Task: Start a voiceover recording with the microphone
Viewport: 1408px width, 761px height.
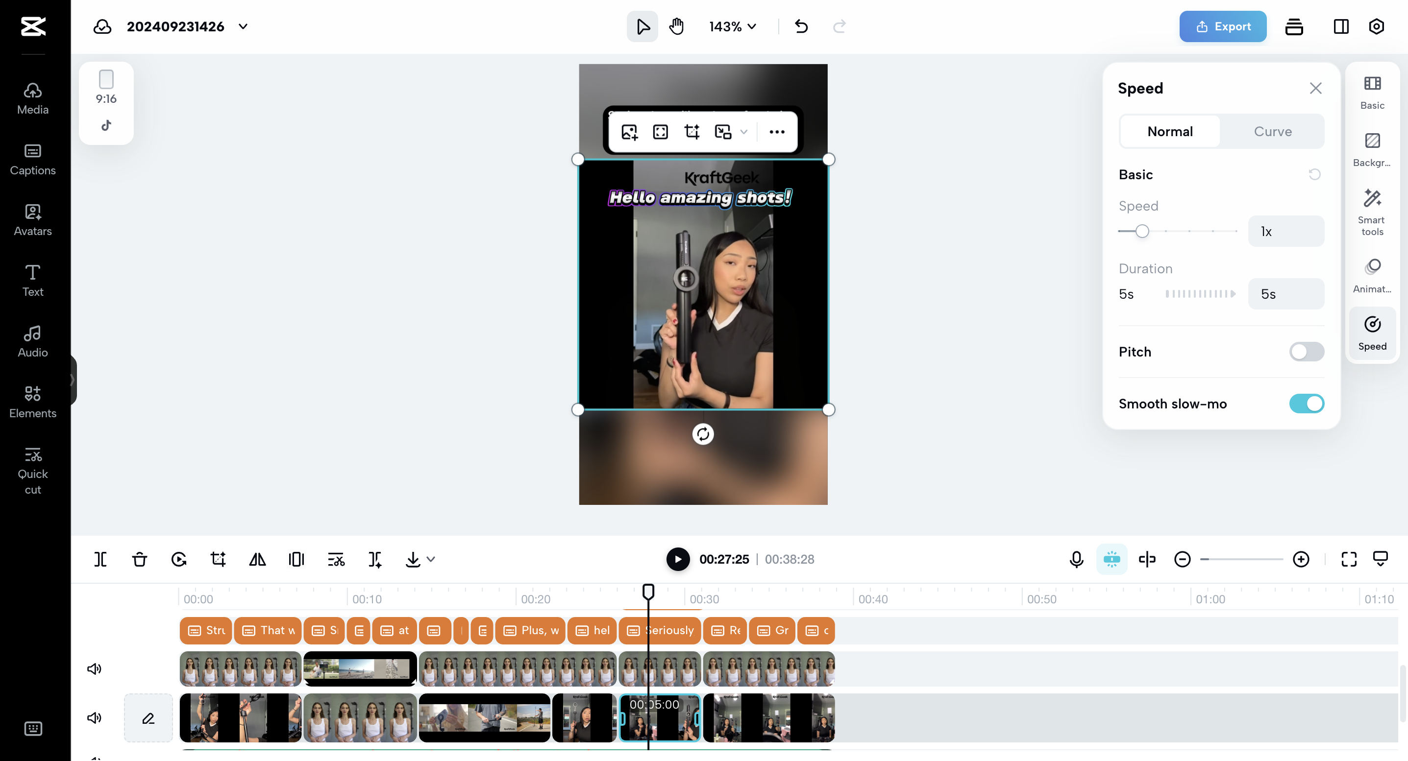Action: (1076, 559)
